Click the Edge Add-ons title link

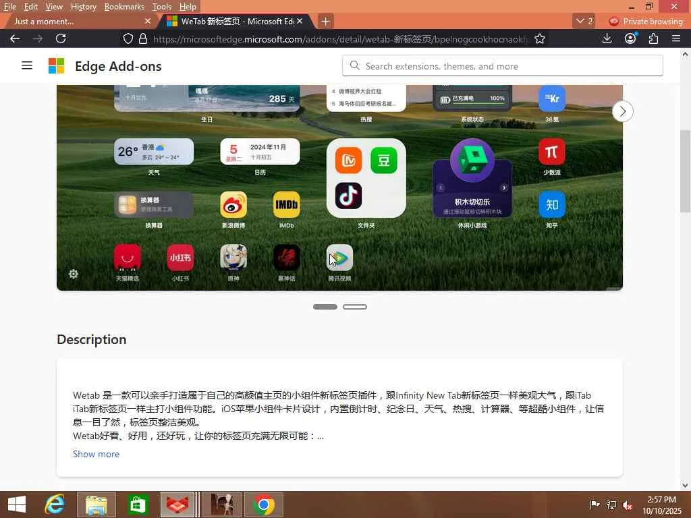(x=118, y=66)
